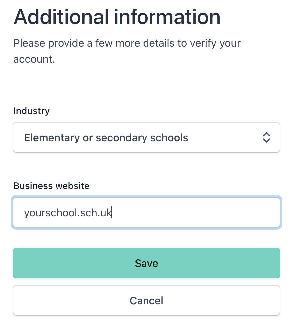Open the Industry dropdown
This screenshot has height=325, width=291.
(146, 137)
